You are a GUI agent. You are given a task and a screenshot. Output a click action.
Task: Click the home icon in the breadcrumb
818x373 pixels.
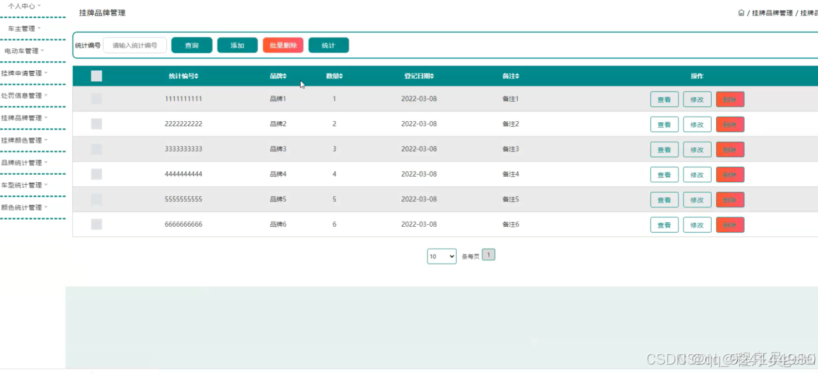pos(741,13)
